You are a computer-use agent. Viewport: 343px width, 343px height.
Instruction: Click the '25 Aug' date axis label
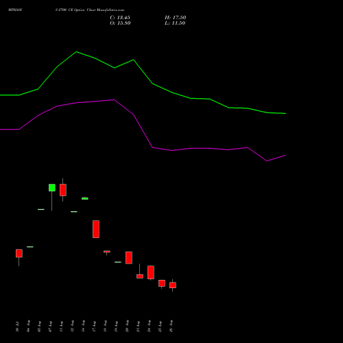pos(160,327)
